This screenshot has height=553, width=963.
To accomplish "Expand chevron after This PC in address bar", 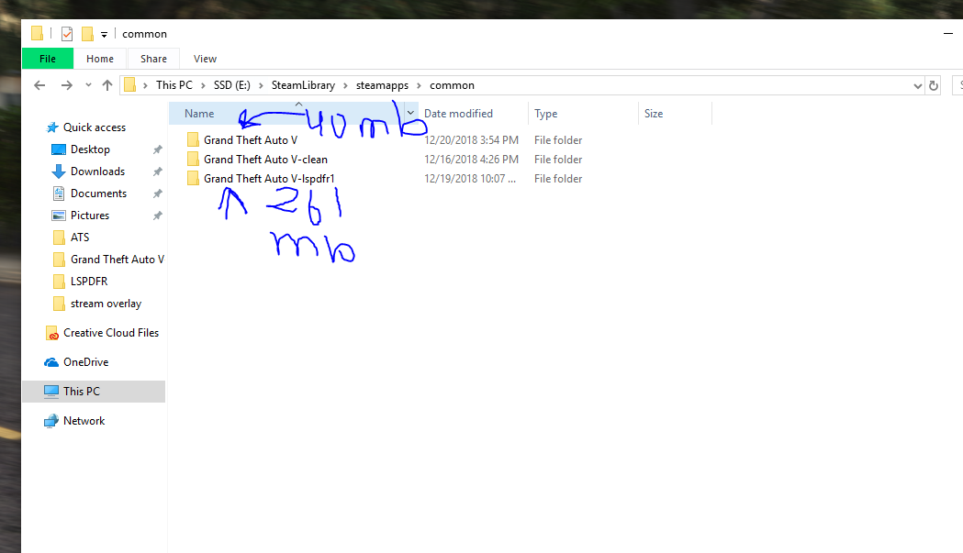I will [x=203, y=85].
